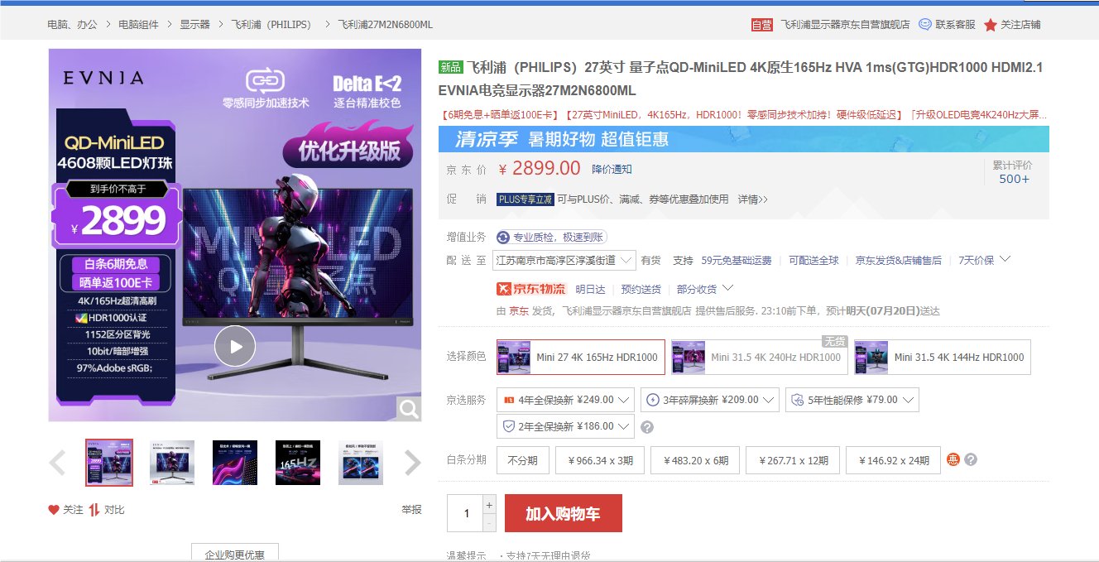Click 预约送货 delivery text
This screenshot has width=1099, height=562.
(641, 289)
